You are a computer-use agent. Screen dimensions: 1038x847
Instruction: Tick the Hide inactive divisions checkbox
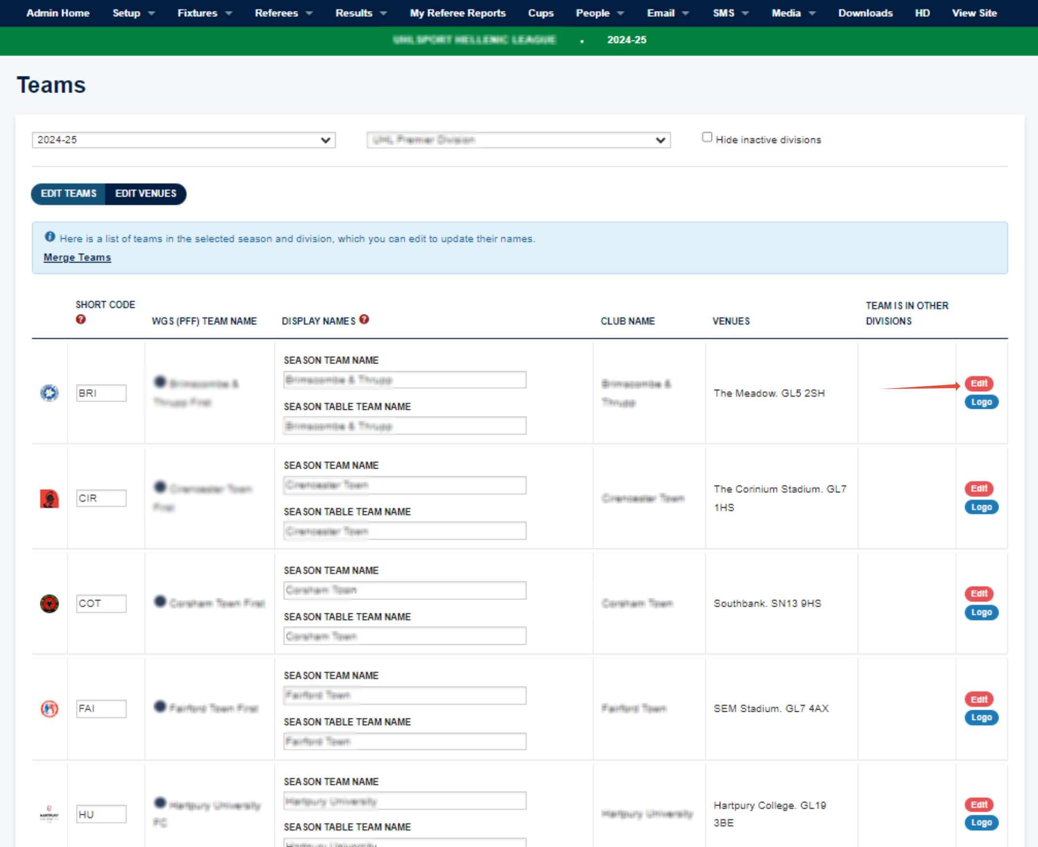707,137
